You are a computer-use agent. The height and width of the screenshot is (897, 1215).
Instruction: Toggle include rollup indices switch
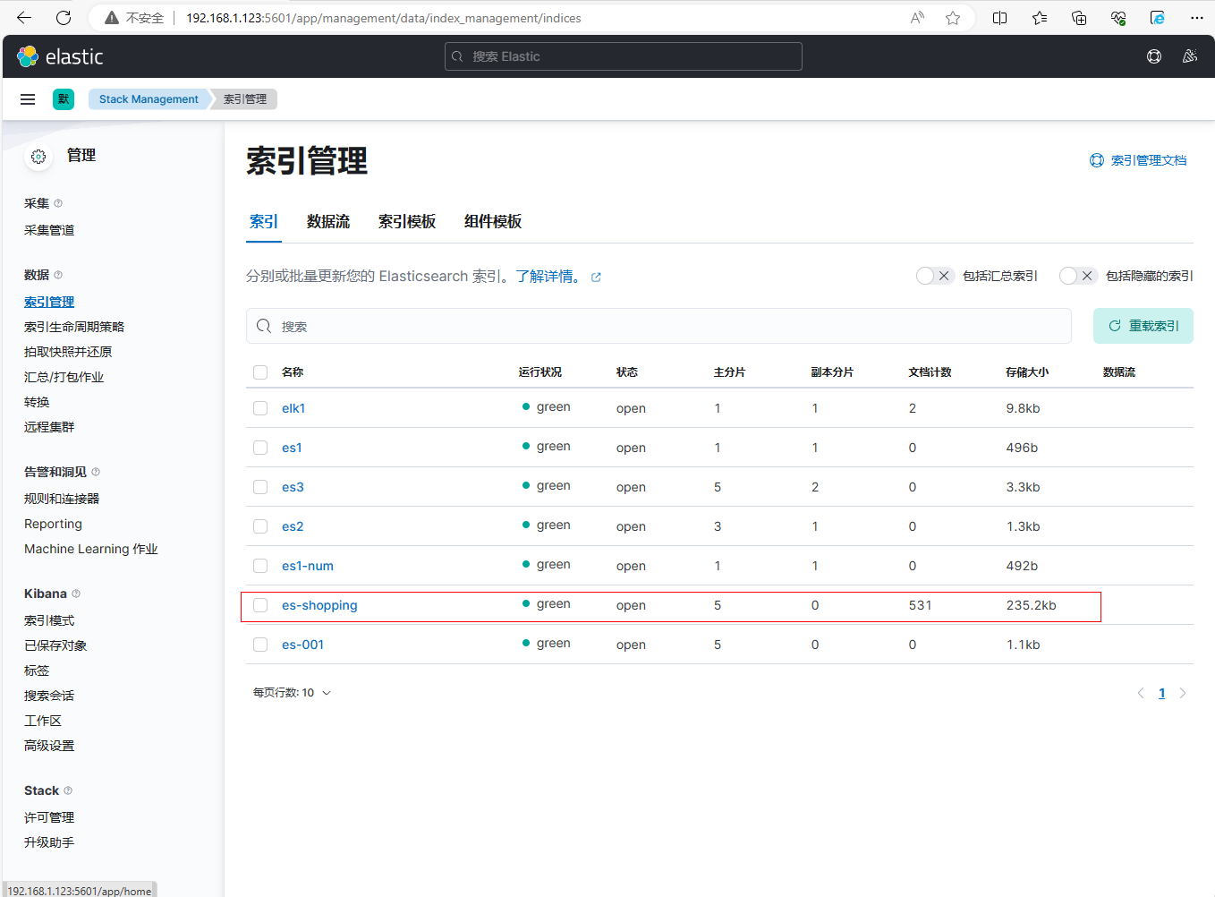click(933, 276)
